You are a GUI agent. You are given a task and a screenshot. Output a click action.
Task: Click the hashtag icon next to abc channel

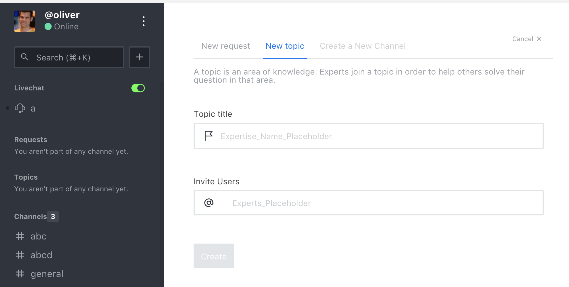[x=20, y=236]
